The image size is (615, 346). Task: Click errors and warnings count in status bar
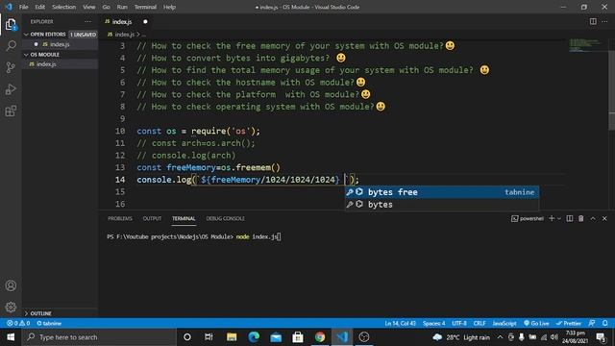18,323
